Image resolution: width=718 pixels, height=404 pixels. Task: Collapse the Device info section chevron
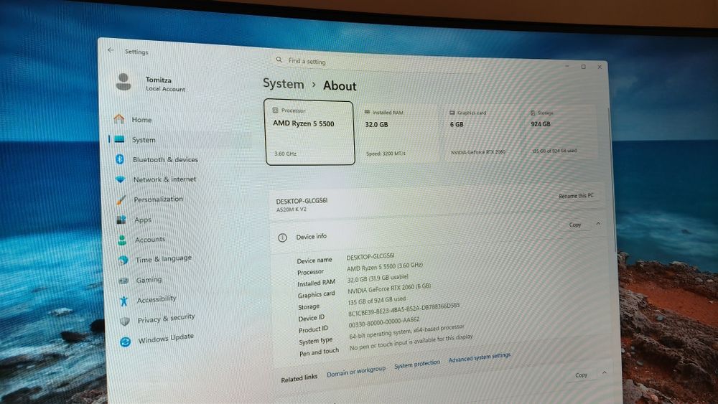[598, 224]
